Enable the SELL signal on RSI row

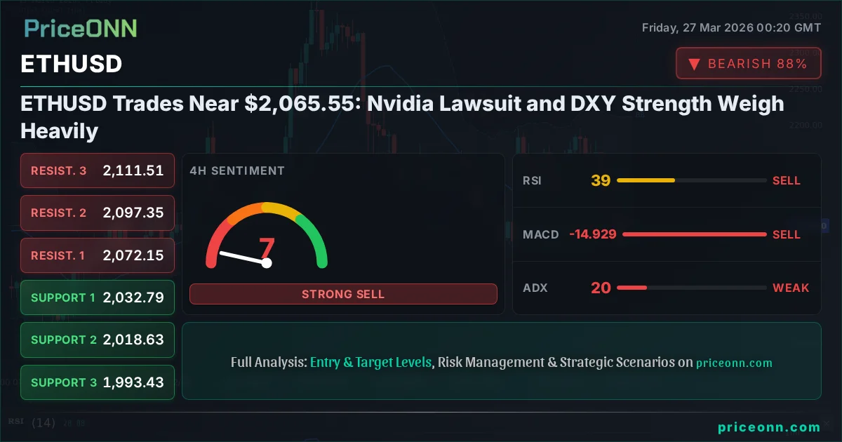787,180
